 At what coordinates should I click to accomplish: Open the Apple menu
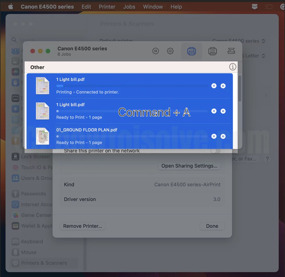11,7
